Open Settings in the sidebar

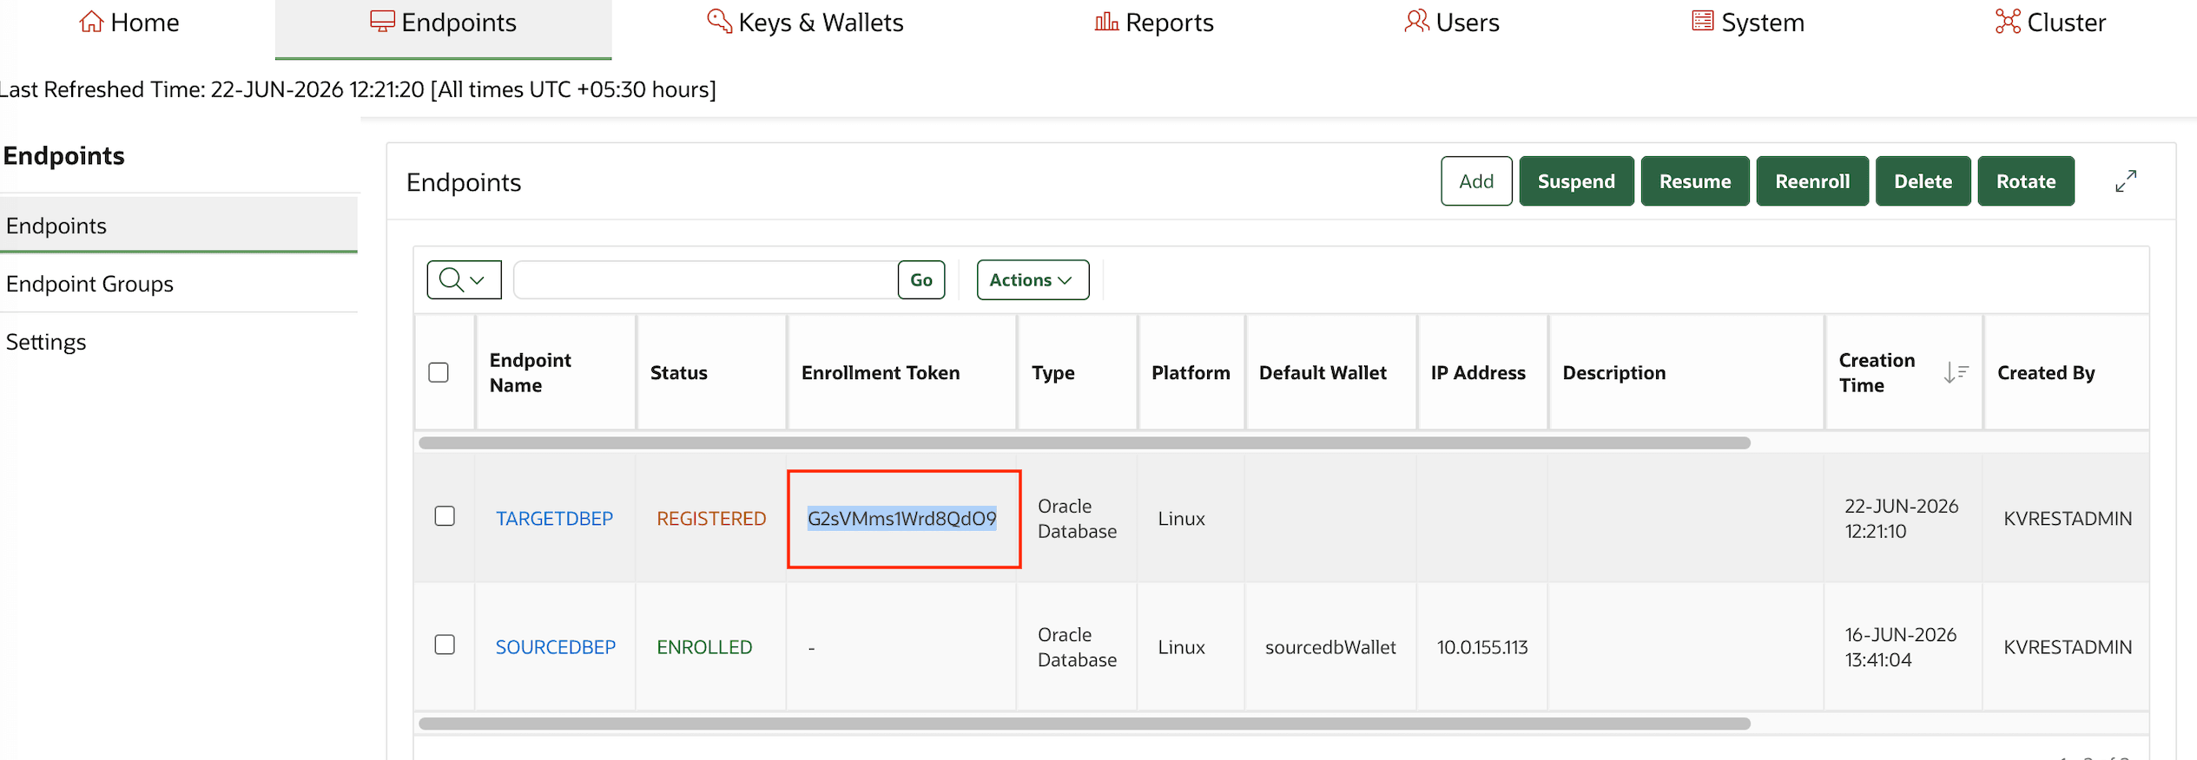coord(46,342)
